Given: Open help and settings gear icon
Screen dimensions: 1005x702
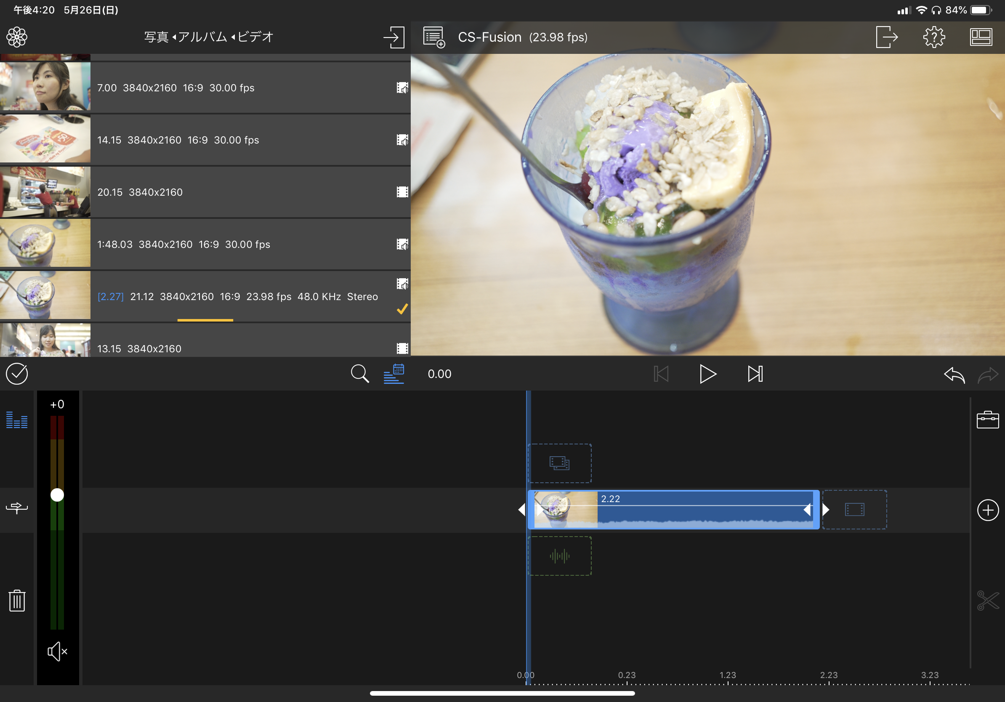Looking at the screenshot, I should tap(933, 37).
